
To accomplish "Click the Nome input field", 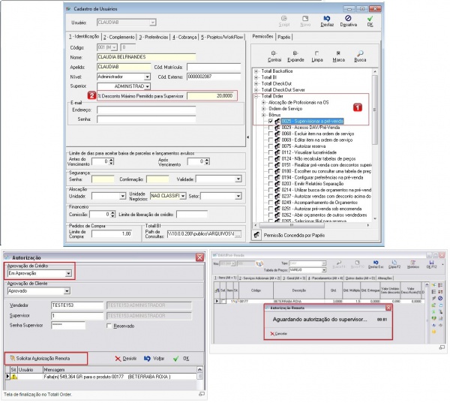I will (x=146, y=56).
